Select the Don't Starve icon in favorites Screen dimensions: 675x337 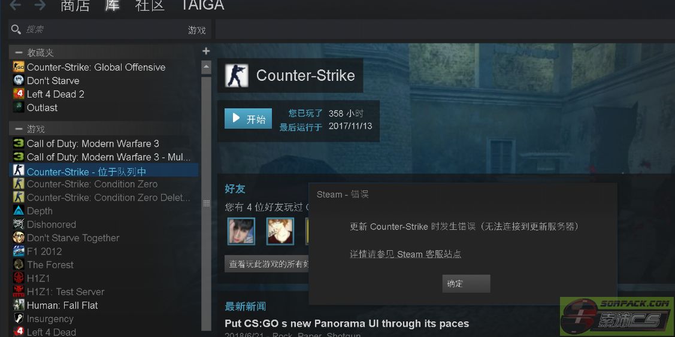(19, 80)
